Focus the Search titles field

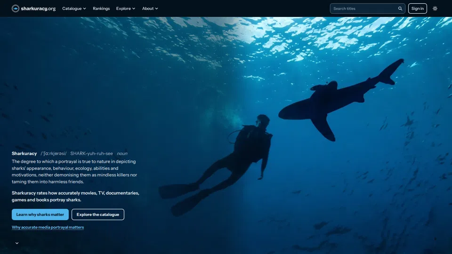[367, 8]
